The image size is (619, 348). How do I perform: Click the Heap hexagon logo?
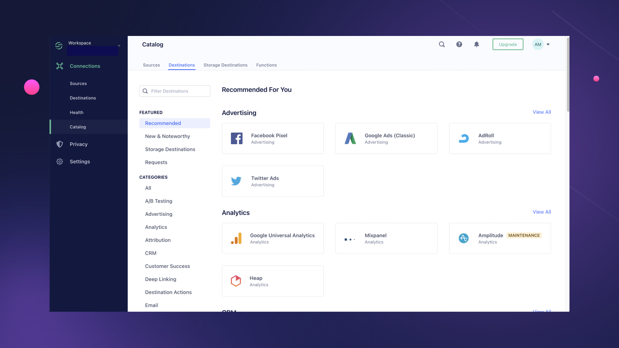coord(236,281)
